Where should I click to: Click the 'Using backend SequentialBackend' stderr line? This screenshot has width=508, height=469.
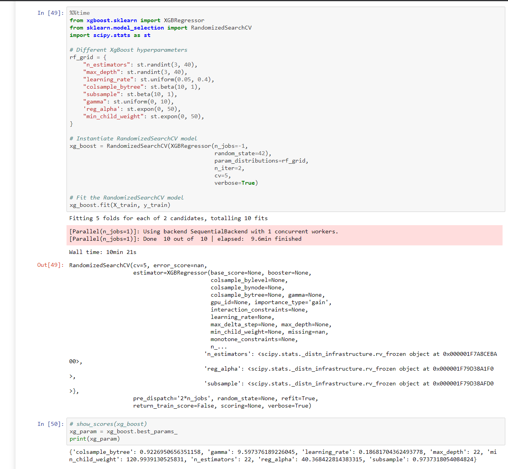pyautogui.click(x=204, y=231)
